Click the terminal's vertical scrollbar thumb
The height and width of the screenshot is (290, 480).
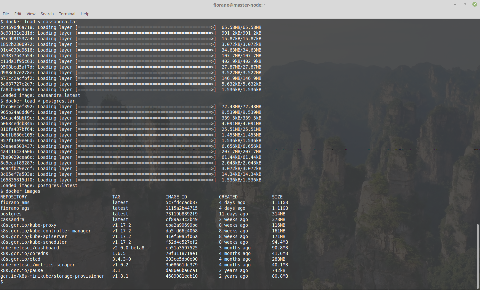pos(478,256)
